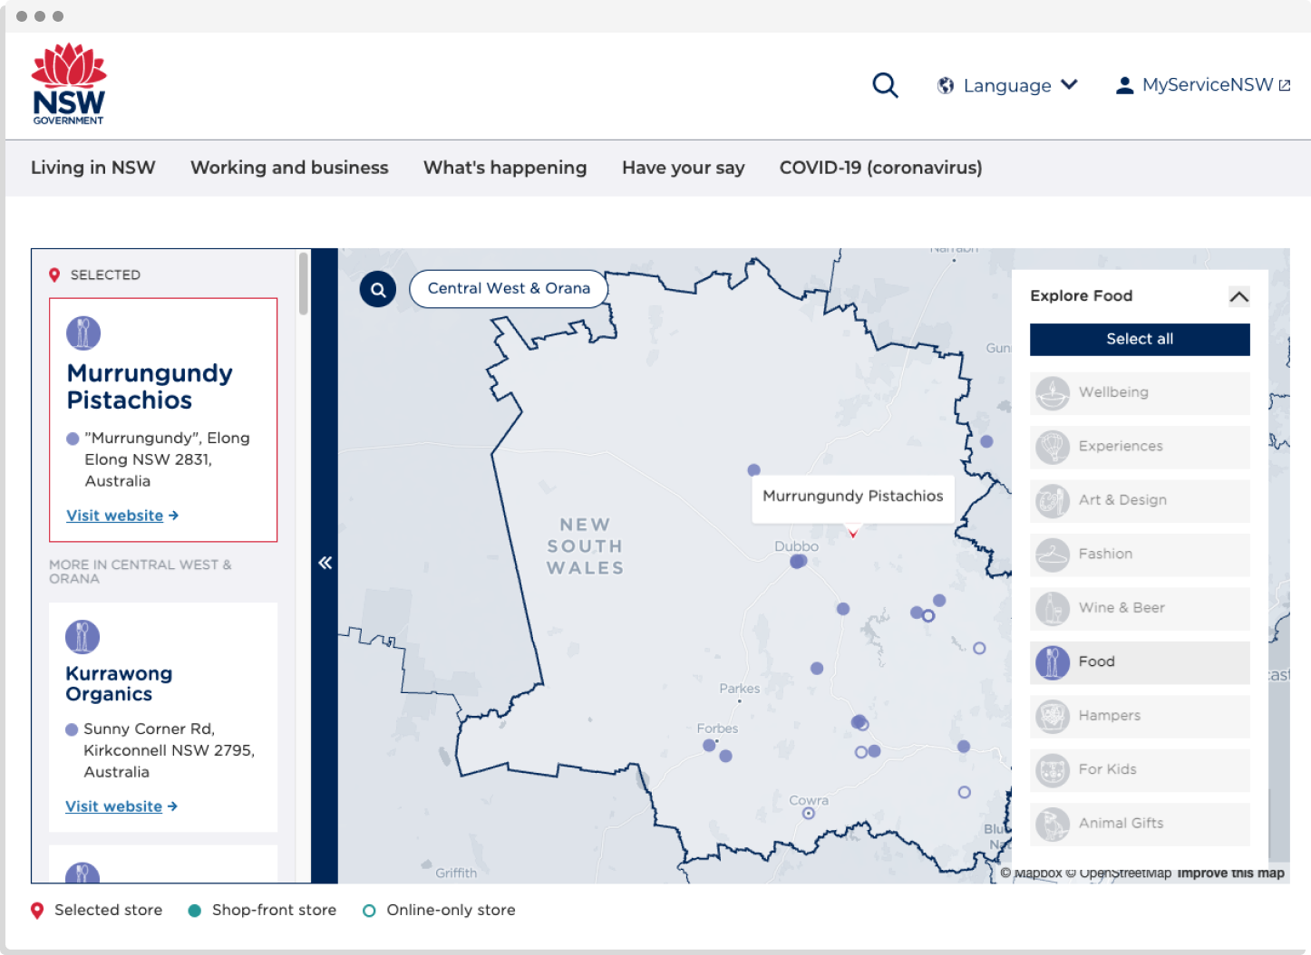The width and height of the screenshot is (1311, 955).
Task: Click the map search circle icon
Action: pos(378,290)
